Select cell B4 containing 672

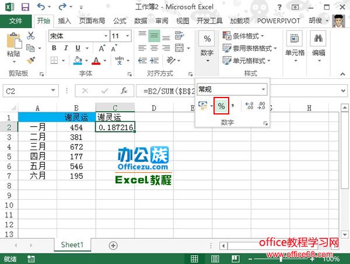76,147
